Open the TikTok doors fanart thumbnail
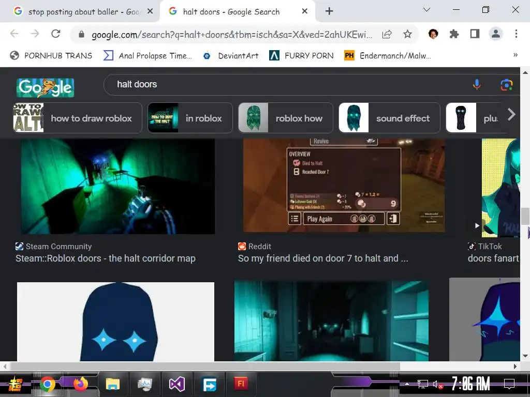This screenshot has height=397, width=530. point(501,188)
